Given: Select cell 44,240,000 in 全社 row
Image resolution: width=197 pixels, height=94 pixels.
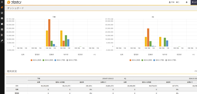Looking at the screenshot, I should 38,86.
